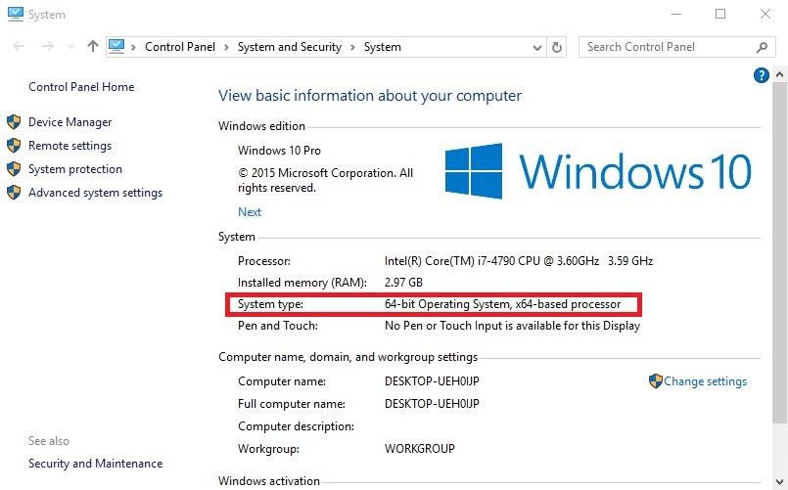
Task: Click Change settings link
Action: 705,381
